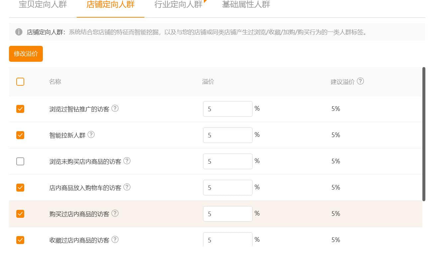Image resolution: width=434 pixels, height=256 pixels.
Task: Uncheck the 智能拉新人群 row checkbox
Action: [20, 135]
